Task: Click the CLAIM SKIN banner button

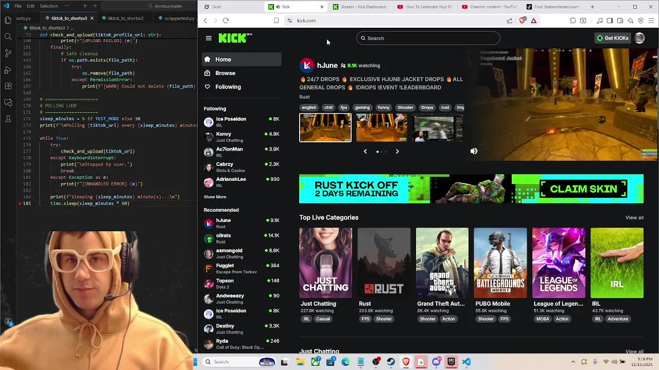Action: (584, 189)
